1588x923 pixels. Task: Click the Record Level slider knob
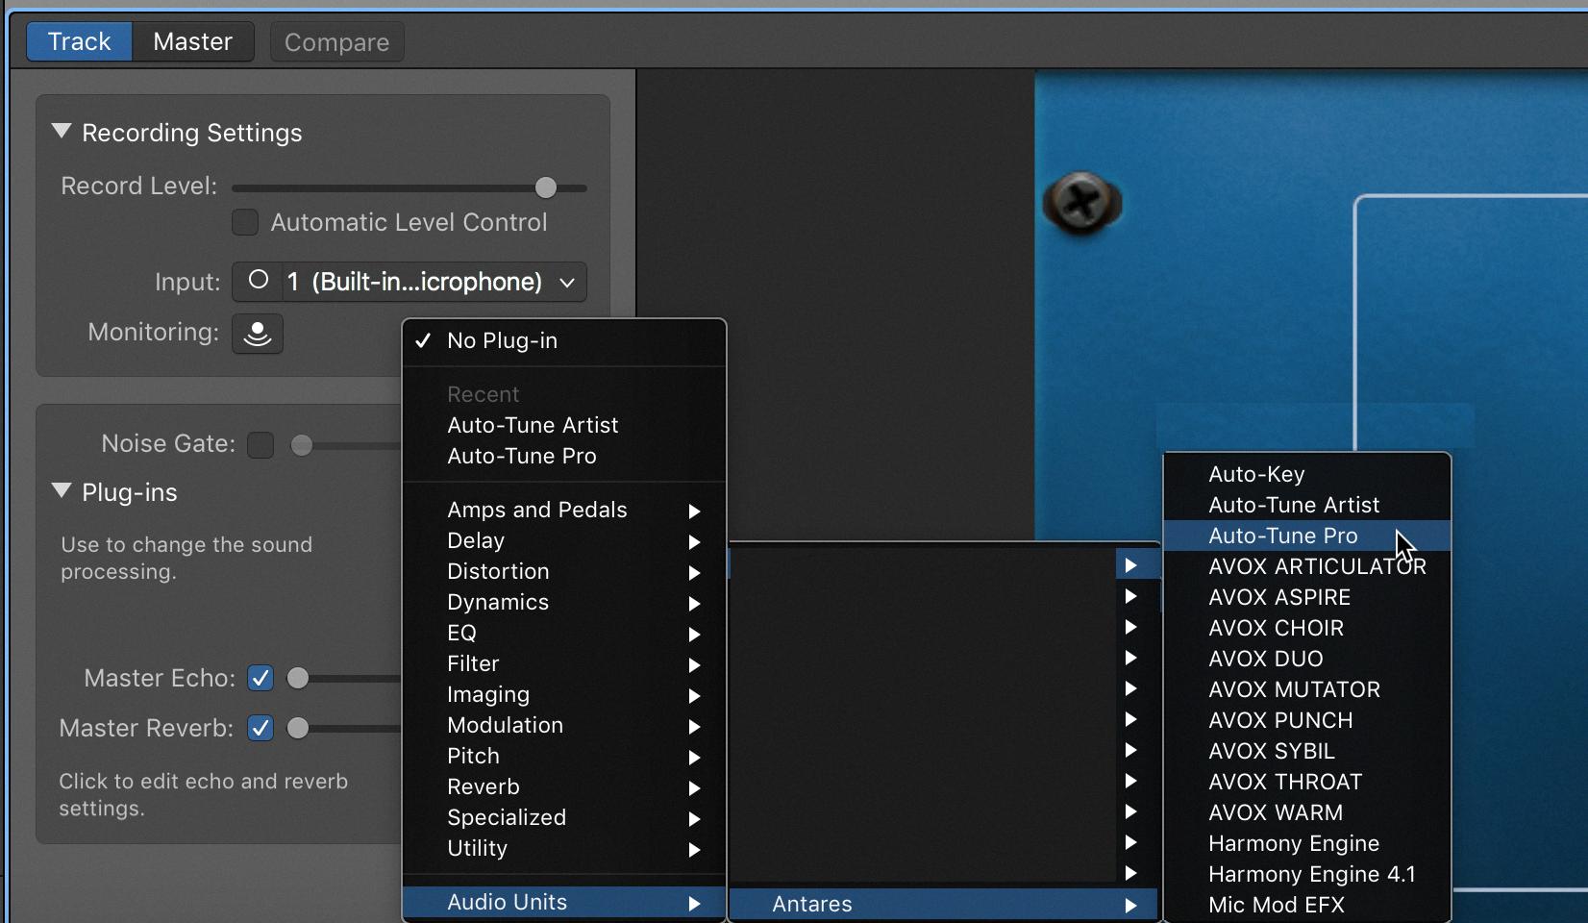tap(545, 187)
